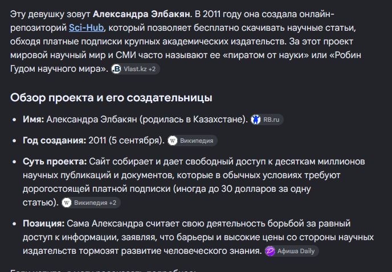This screenshot has height=272, width=392.
Task: Click the Vlast.kz source logo icon
Action: point(116,69)
